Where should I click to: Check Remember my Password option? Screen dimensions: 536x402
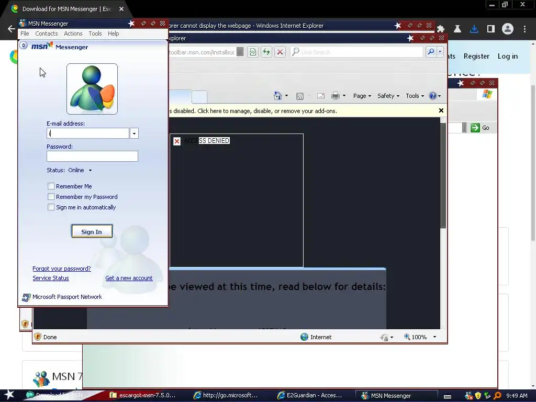[x=51, y=197]
